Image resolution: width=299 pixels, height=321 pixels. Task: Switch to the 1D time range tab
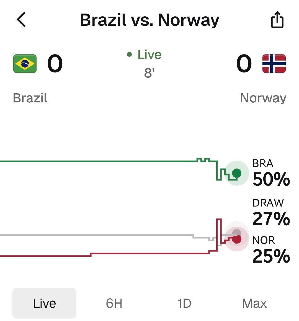tap(184, 303)
